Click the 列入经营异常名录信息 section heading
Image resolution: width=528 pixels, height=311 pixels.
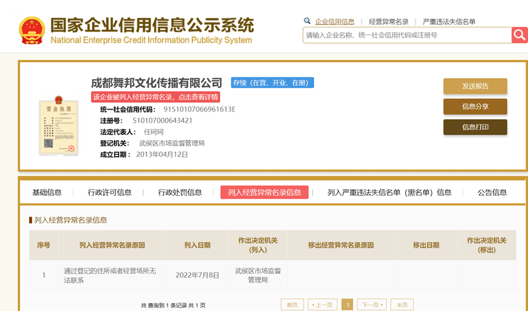pos(70,220)
